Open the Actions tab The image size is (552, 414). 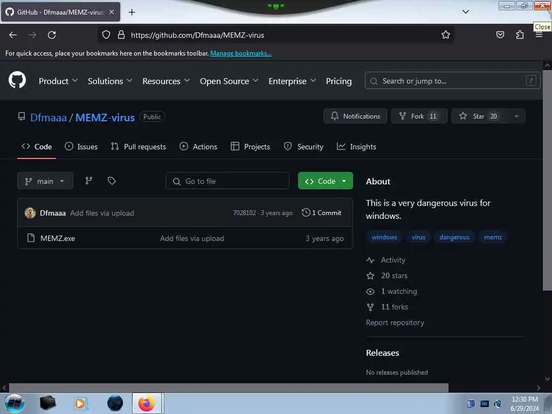pyautogui.click(x=198, y=147)
